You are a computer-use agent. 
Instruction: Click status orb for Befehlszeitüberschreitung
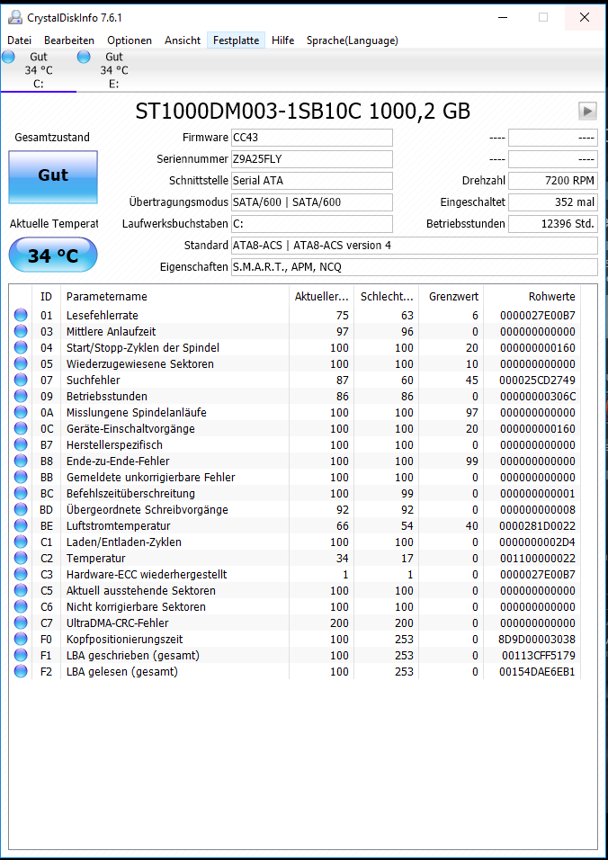pyautogui.click(x=21, y=493)
